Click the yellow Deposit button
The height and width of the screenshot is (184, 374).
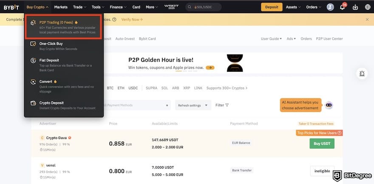tap(272, 7)
